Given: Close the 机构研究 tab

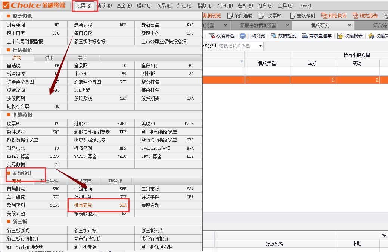Looking at the screenshot, I should [x=350, y=25].
